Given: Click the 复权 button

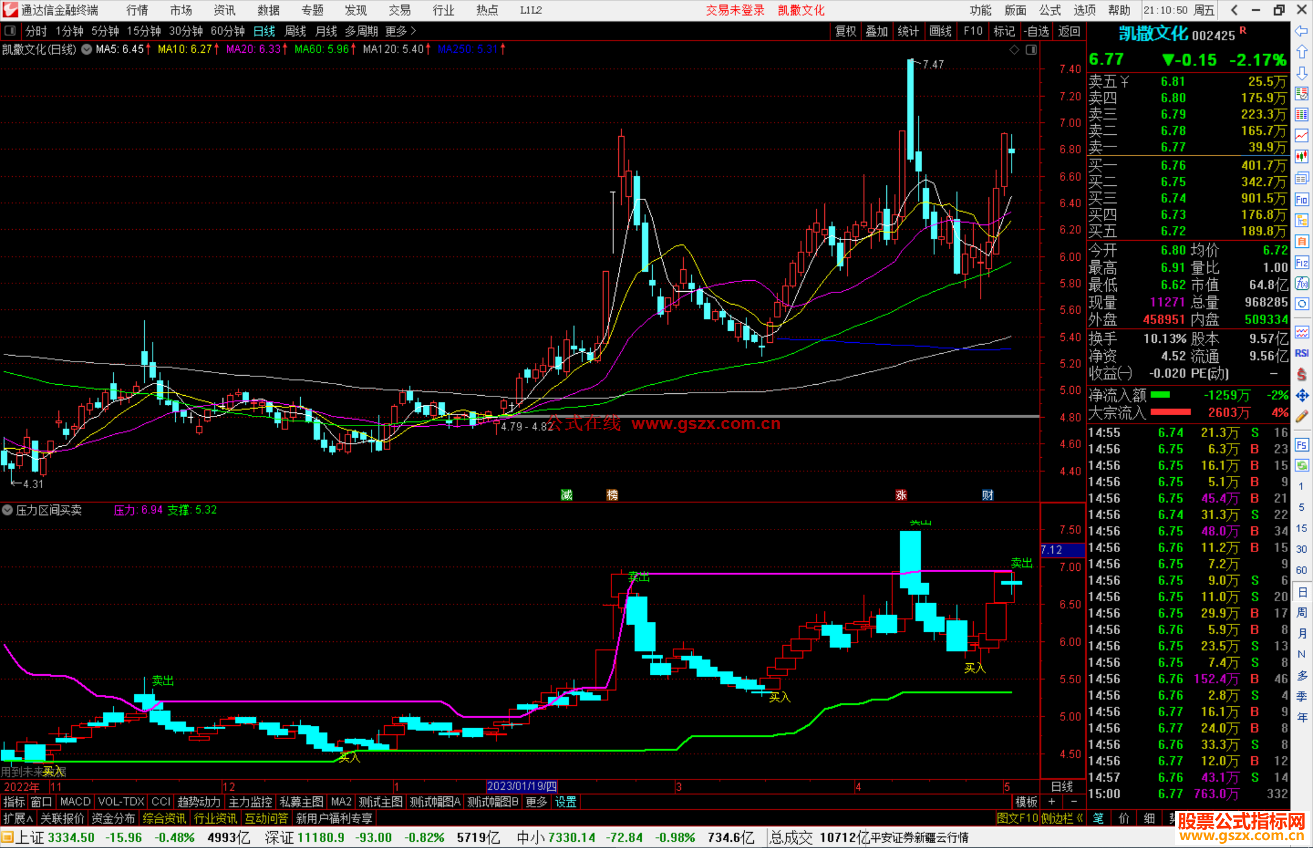Looking at the screenshot, I should point(846,31).
